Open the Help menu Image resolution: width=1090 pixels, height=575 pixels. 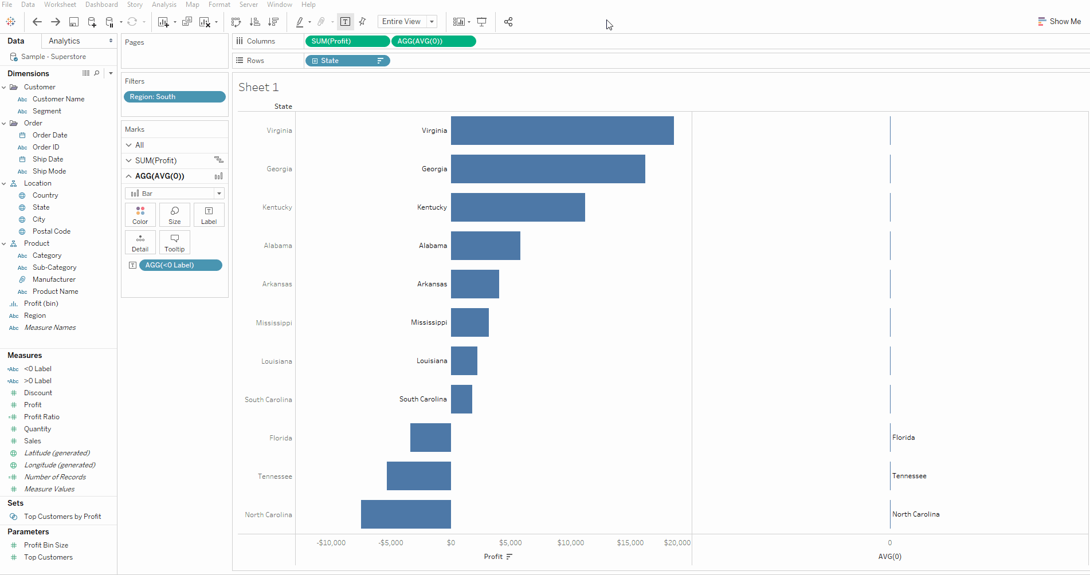[x=308, y=5]
